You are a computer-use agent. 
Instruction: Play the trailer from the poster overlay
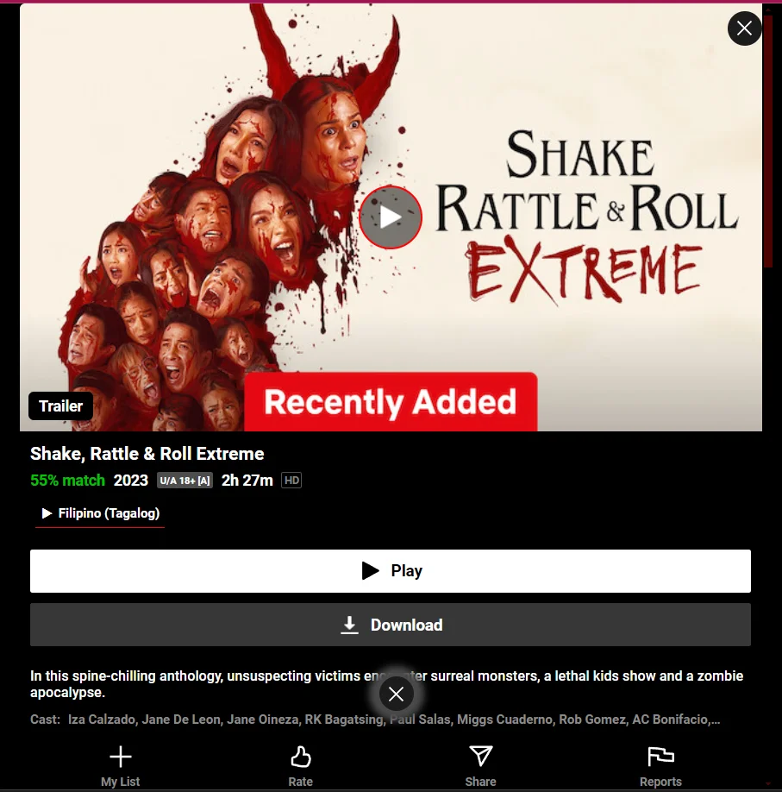point(391,217)
